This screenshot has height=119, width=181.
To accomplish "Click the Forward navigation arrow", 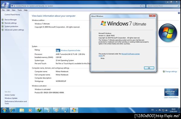I will pyautogui.click(x=7, y=6).
